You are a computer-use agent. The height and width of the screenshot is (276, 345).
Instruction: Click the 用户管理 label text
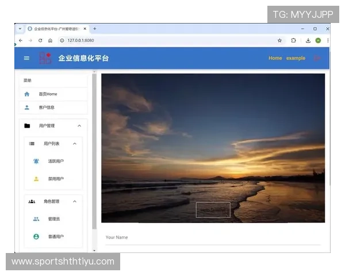tap(47, 126)
